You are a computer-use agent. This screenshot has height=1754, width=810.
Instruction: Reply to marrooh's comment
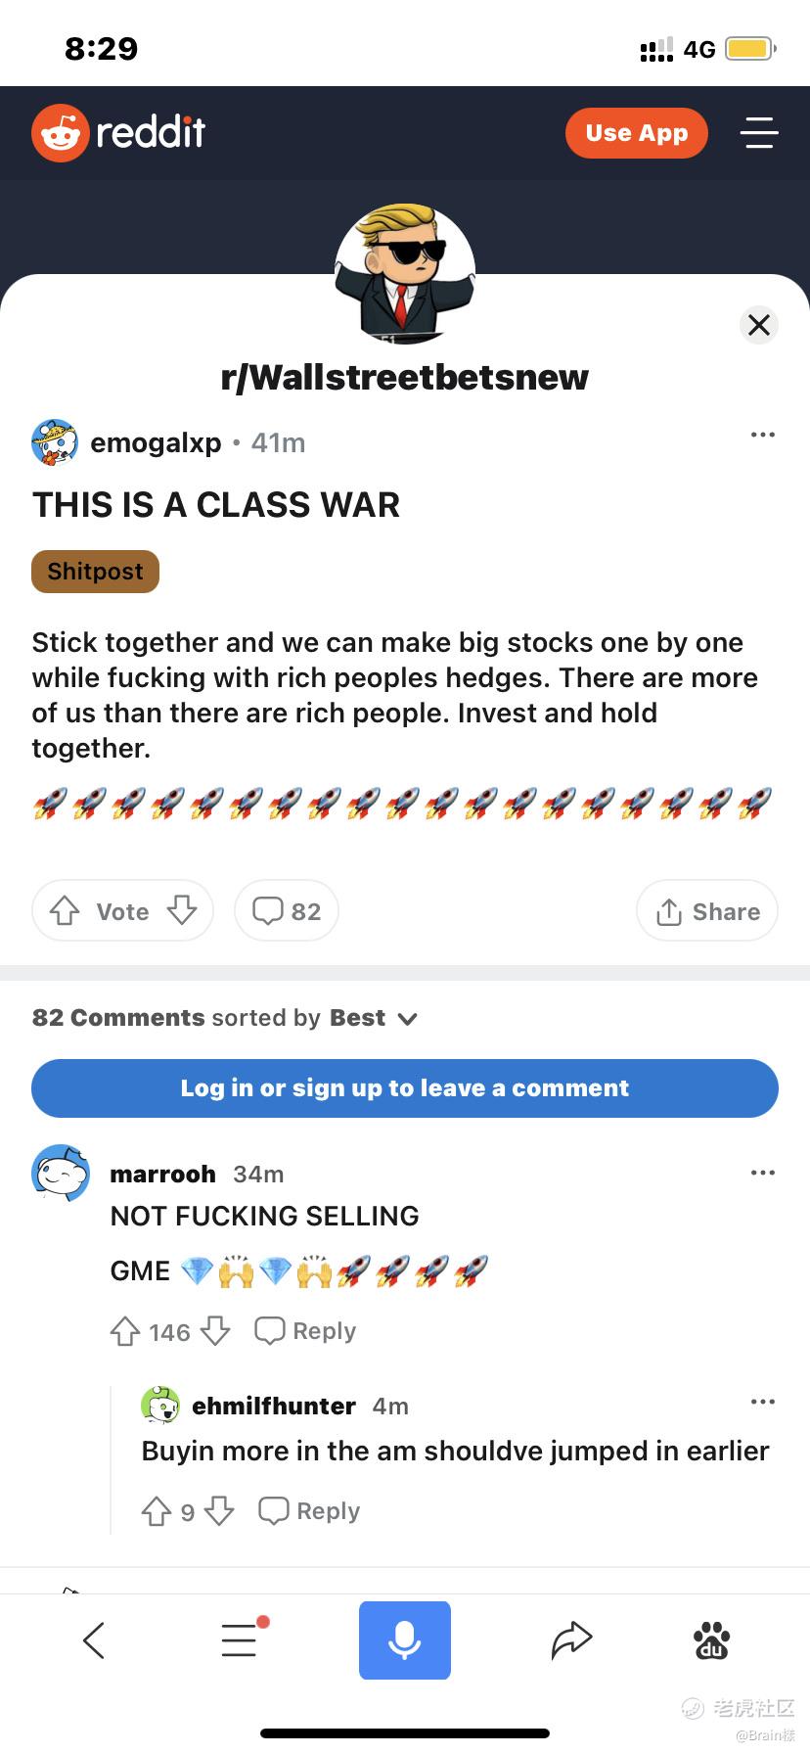(305, 1331)
